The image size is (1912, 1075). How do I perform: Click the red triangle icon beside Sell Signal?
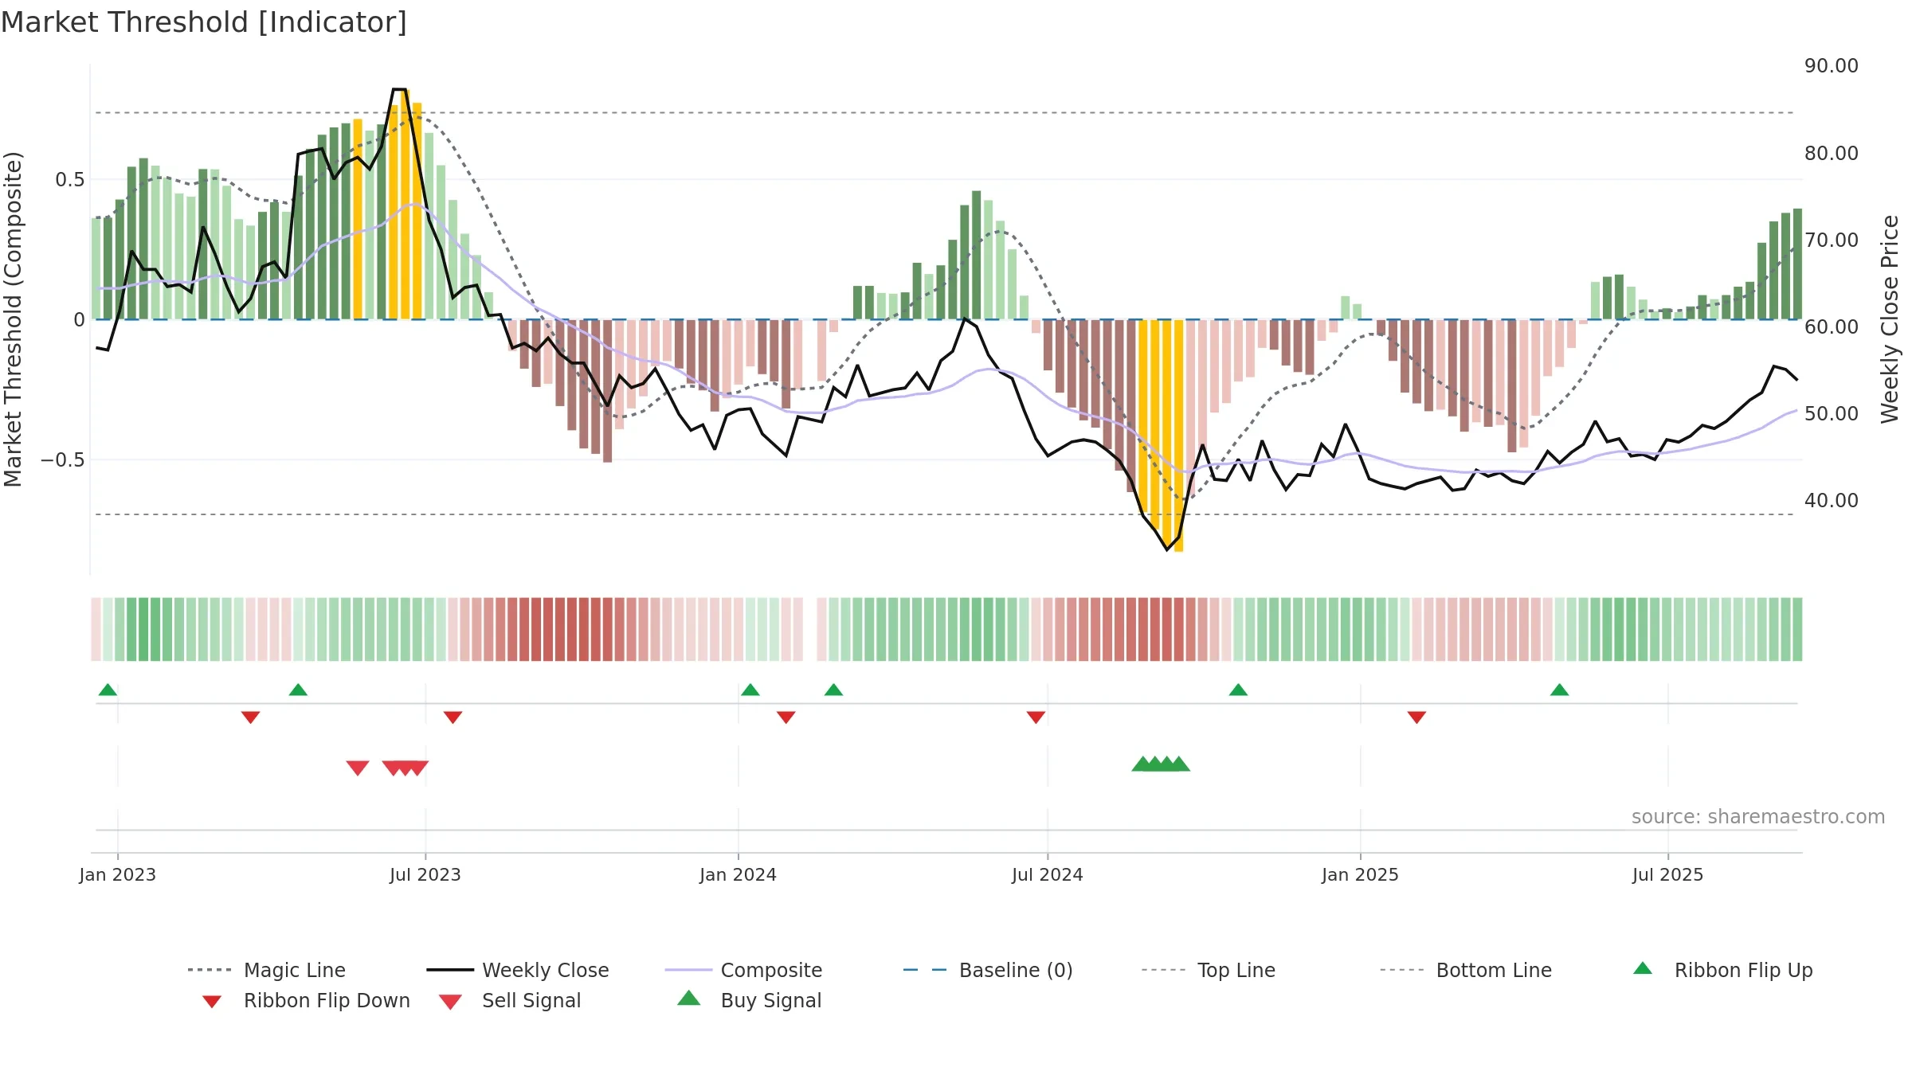click(450, 1002)
